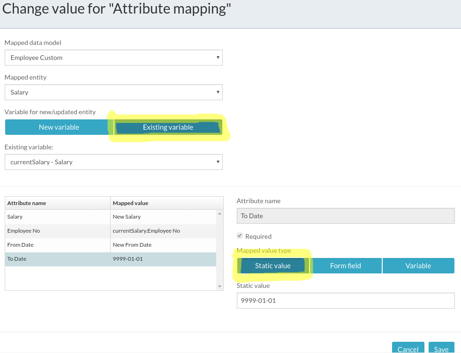
Task: Click the New Salary mapped value cell
Action: (x=163, y=217)
